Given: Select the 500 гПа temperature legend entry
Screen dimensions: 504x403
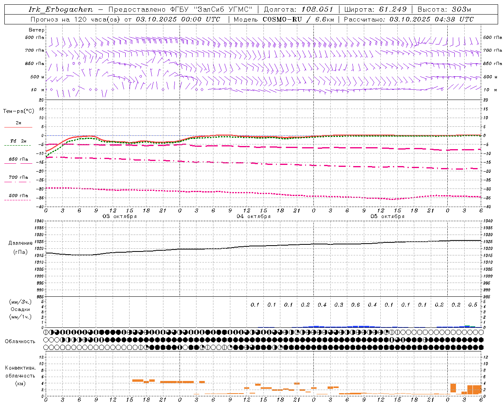Looking at the screenshot, I should (x=18, y=196).
